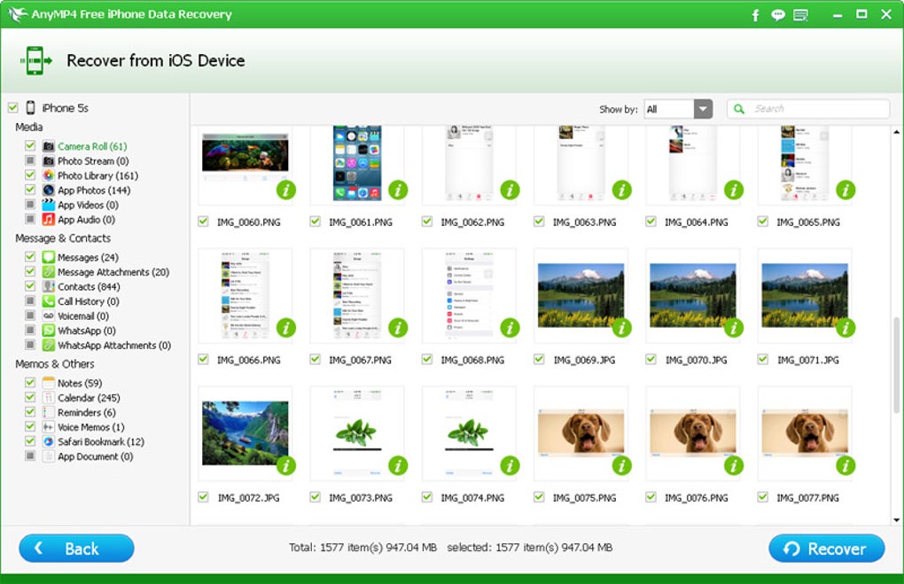The height and width of the screenshot is (584, 904).
Task: Show info for IMG_0060.PNG
Action: [x=286, y=190]
